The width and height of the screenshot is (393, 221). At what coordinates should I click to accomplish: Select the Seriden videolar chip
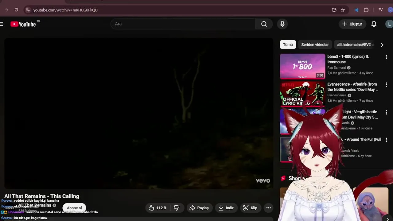pos(315,45)
